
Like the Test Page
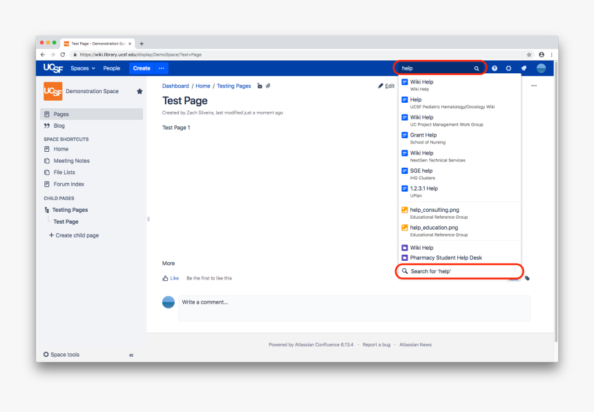click(170, 278)
